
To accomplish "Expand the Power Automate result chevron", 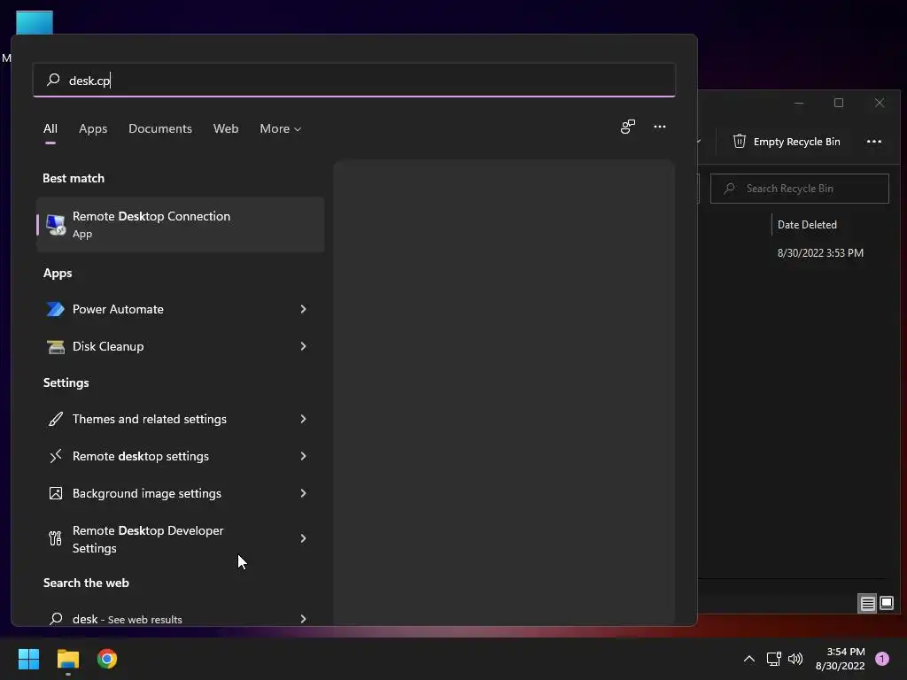I will (303, 309).
